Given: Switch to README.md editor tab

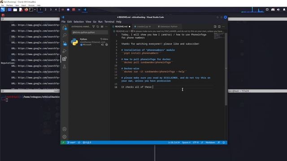Looking at the screenshot, I should point(121,27).
